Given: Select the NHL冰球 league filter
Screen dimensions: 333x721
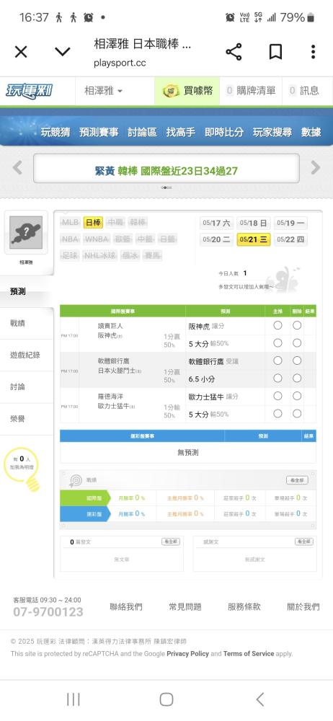Looking at the screenshot, I should coord(99,255).
